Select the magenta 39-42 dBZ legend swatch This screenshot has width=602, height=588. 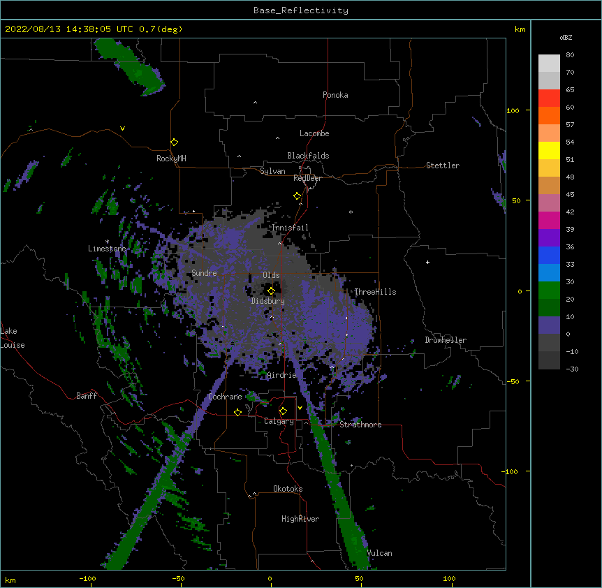point(549,221)
